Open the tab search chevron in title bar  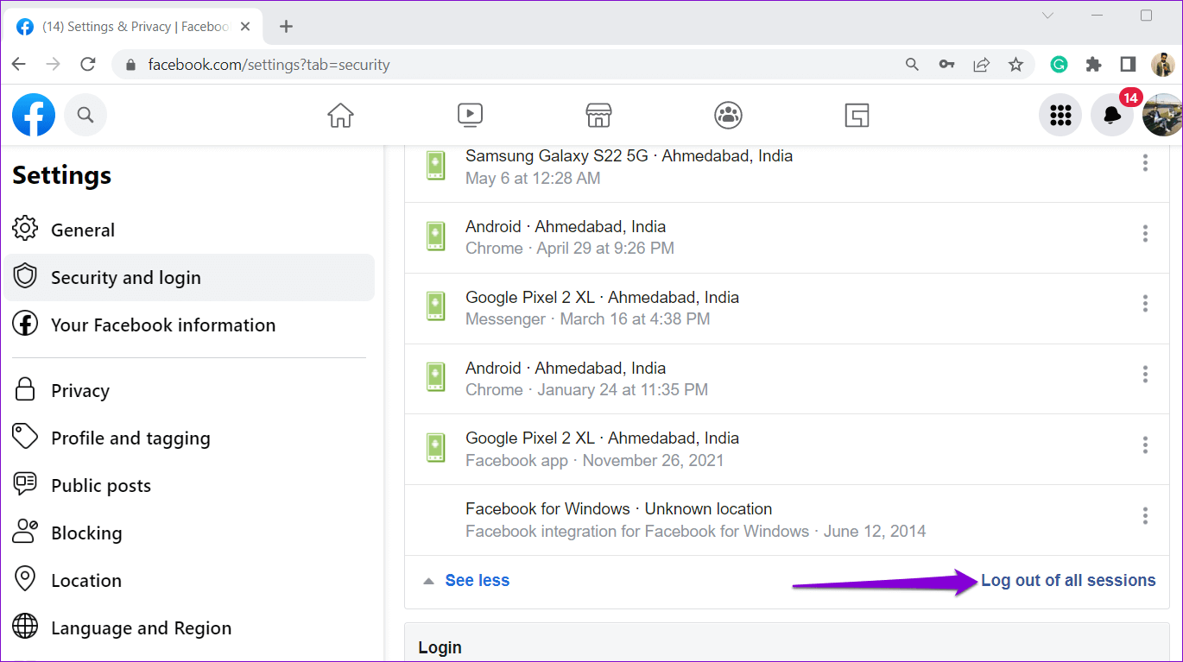1047,16
